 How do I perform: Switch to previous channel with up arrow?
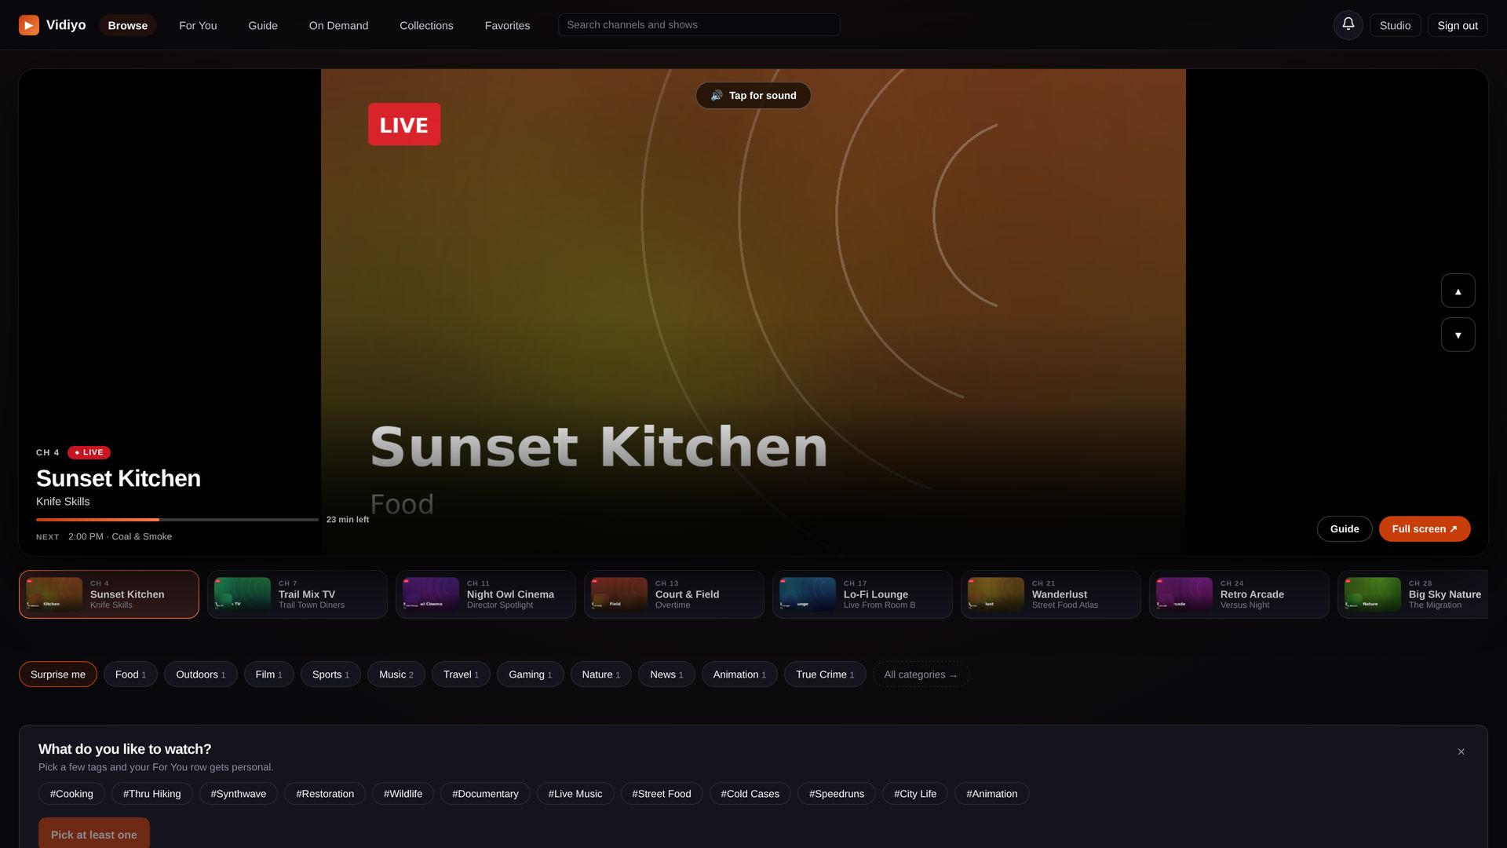1458,291
